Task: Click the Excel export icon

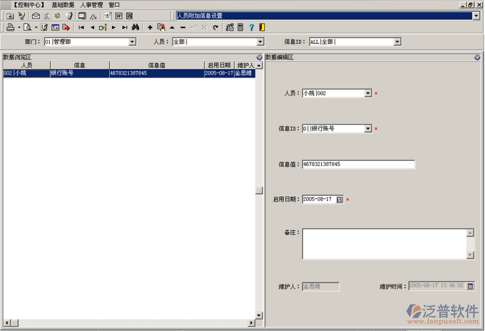Action: click(x=129, y=16)
